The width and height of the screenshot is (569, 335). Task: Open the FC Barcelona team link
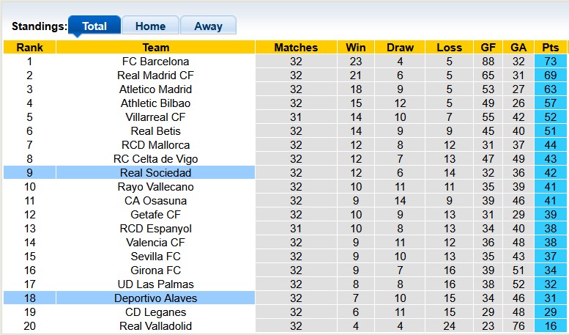pyautogui.click(x=155, y=62)
